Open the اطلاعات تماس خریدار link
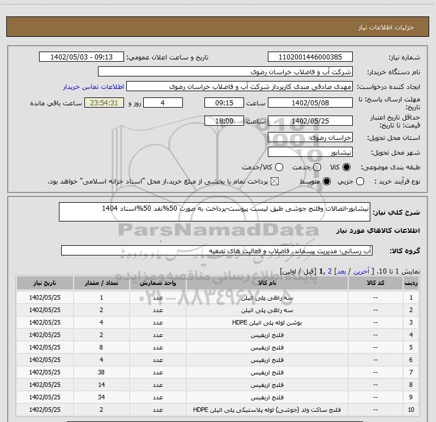Viewport: 436px width, 422px height. coord(93,87)
